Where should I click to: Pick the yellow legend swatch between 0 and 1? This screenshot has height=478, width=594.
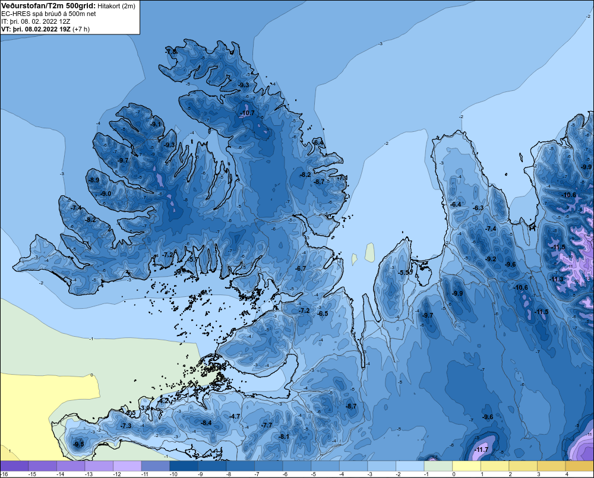click(466, 466)
